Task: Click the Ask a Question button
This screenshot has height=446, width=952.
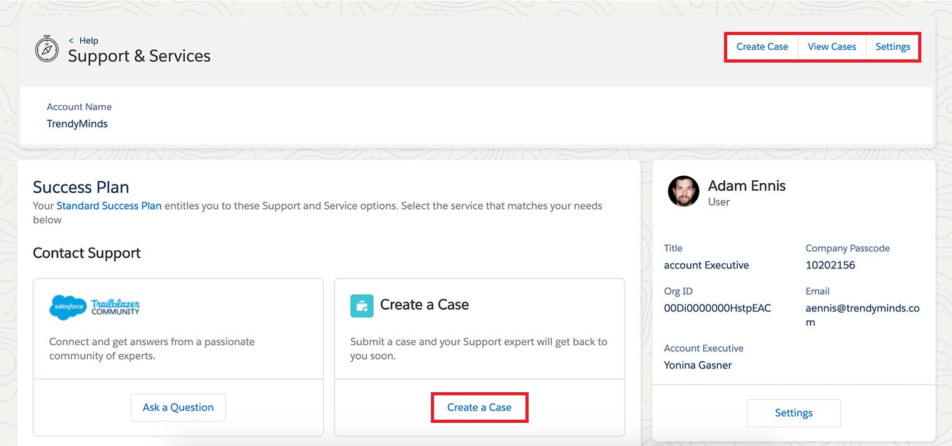Action: tap(178, 407)
